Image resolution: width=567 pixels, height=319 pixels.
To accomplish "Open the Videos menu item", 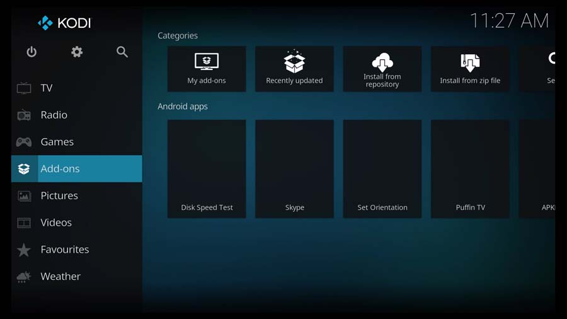I will (x=77, y=223).
